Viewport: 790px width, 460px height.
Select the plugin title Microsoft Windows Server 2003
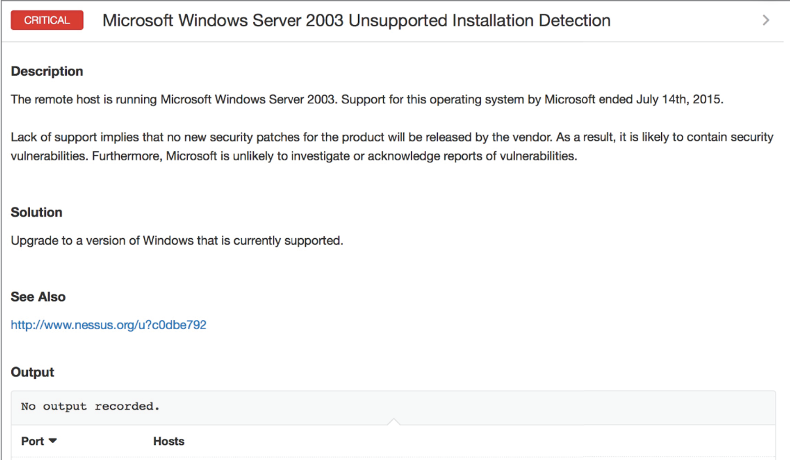224,20
